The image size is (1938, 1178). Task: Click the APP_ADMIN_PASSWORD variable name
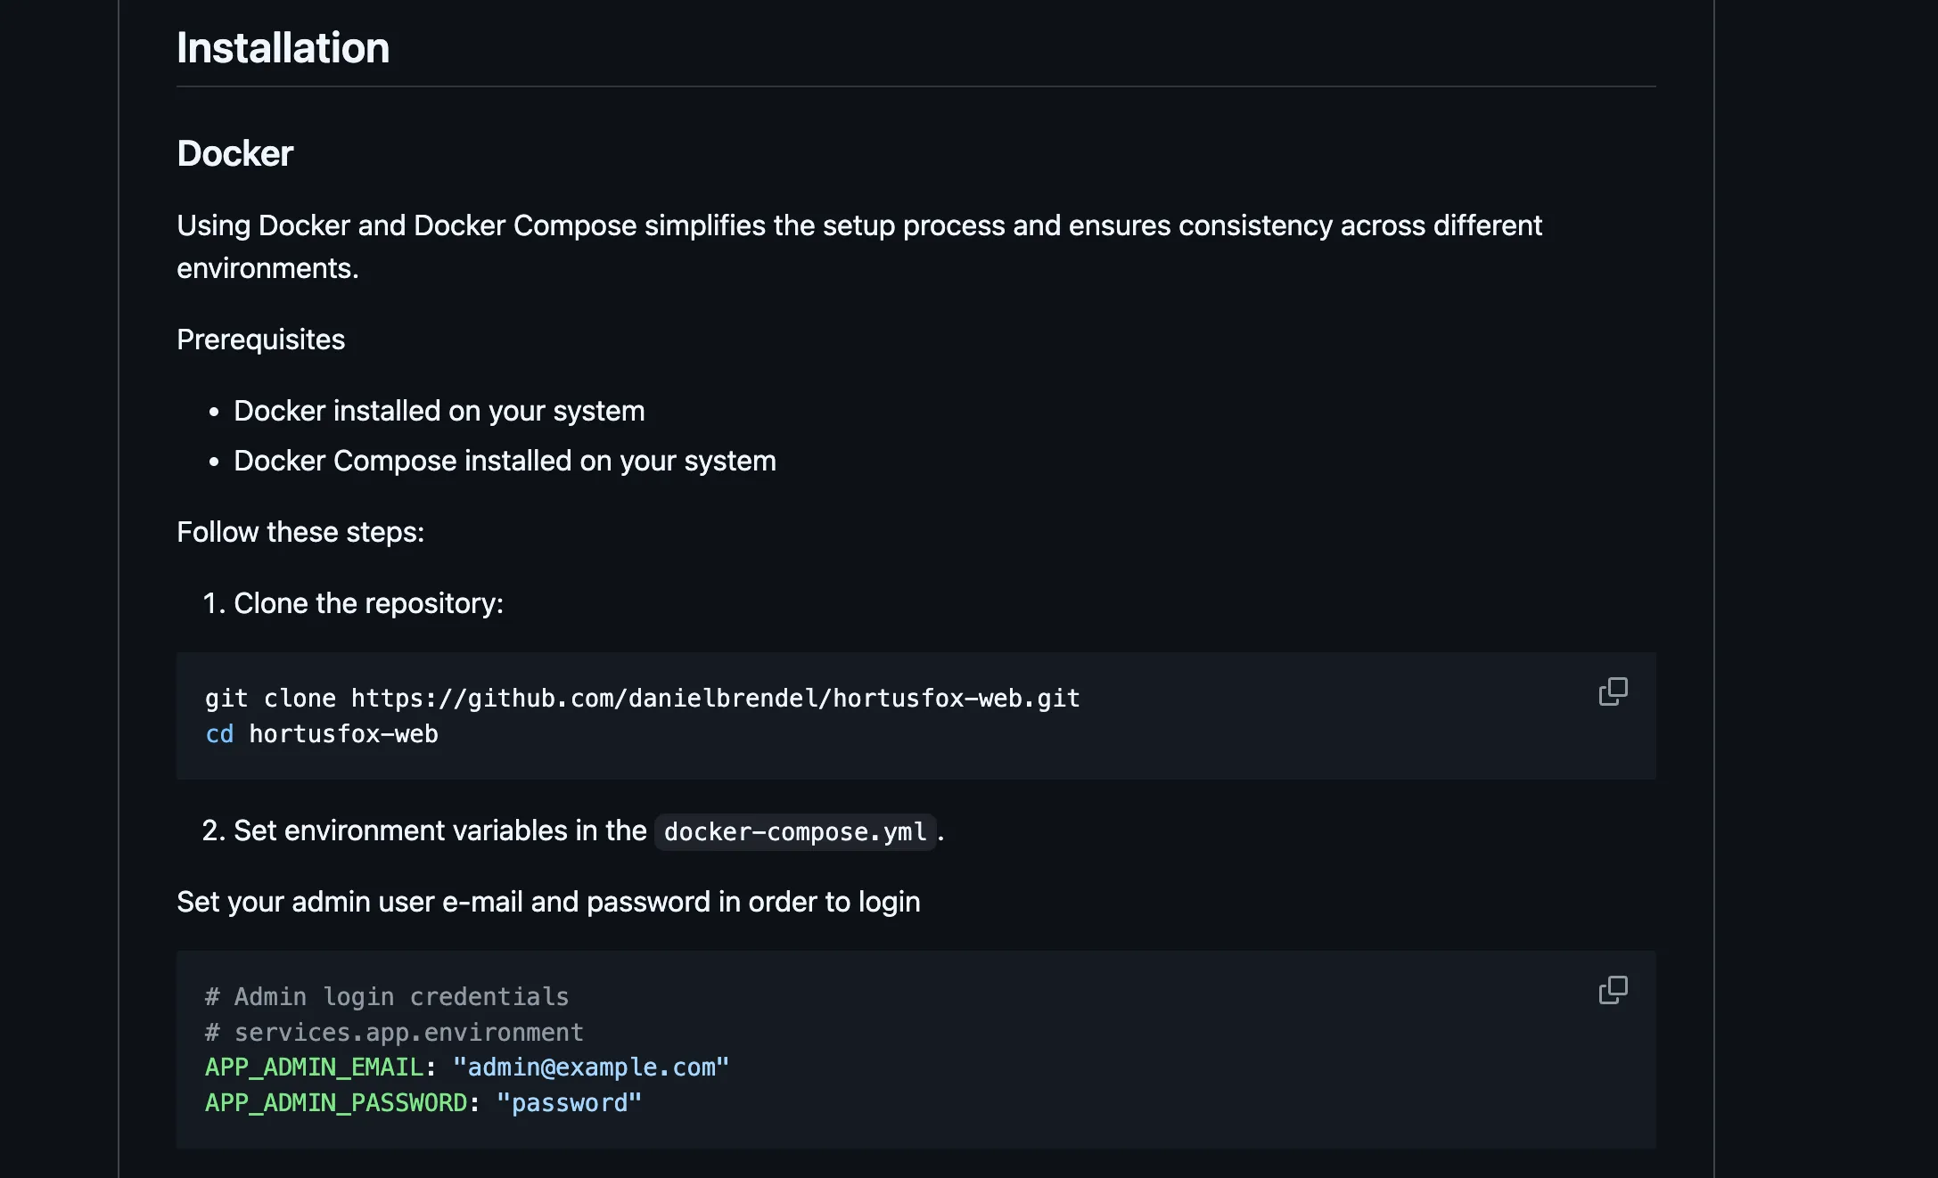tap(336, 1103)
